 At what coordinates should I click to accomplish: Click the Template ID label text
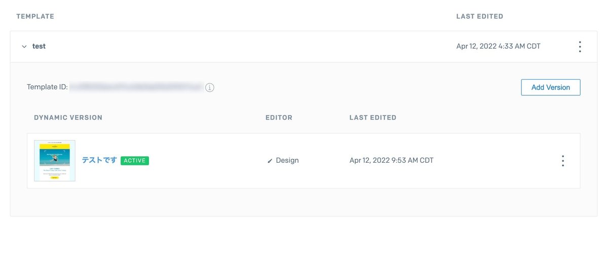point(47,87)
